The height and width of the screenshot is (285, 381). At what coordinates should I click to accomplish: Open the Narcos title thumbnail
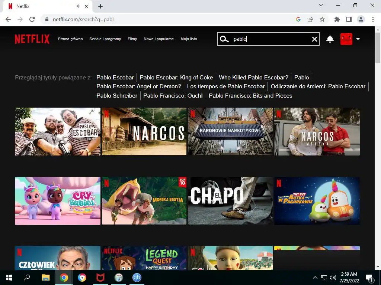[144, 131]
